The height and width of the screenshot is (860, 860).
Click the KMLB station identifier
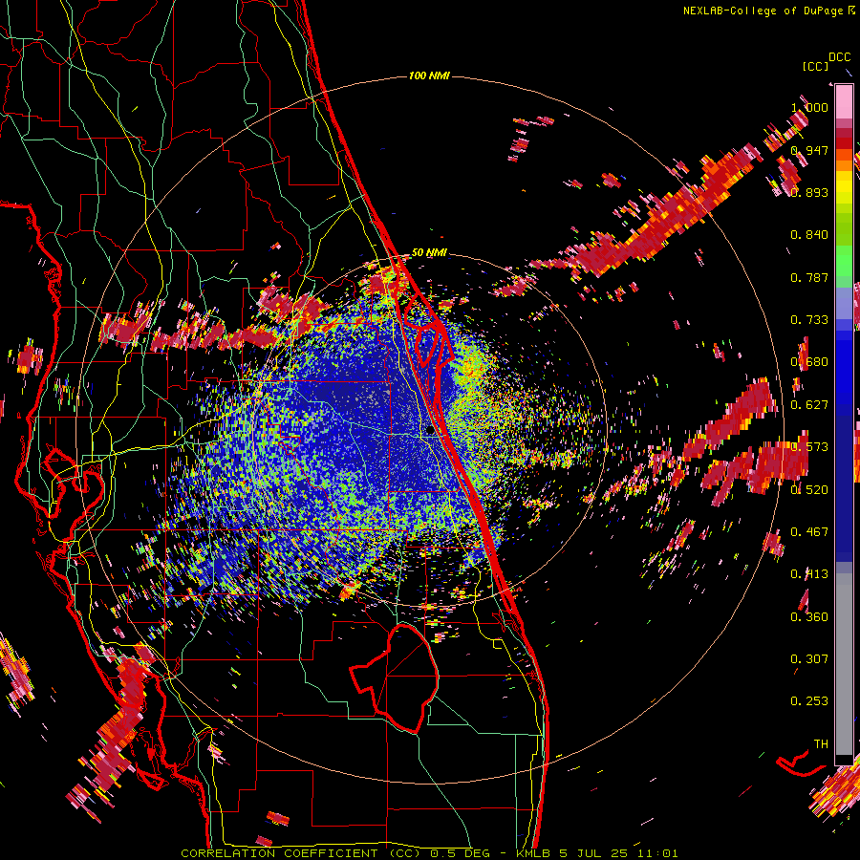pos(534,853)
